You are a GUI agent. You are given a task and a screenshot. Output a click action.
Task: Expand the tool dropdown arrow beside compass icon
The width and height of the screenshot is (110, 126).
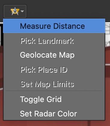pos(22,11)
